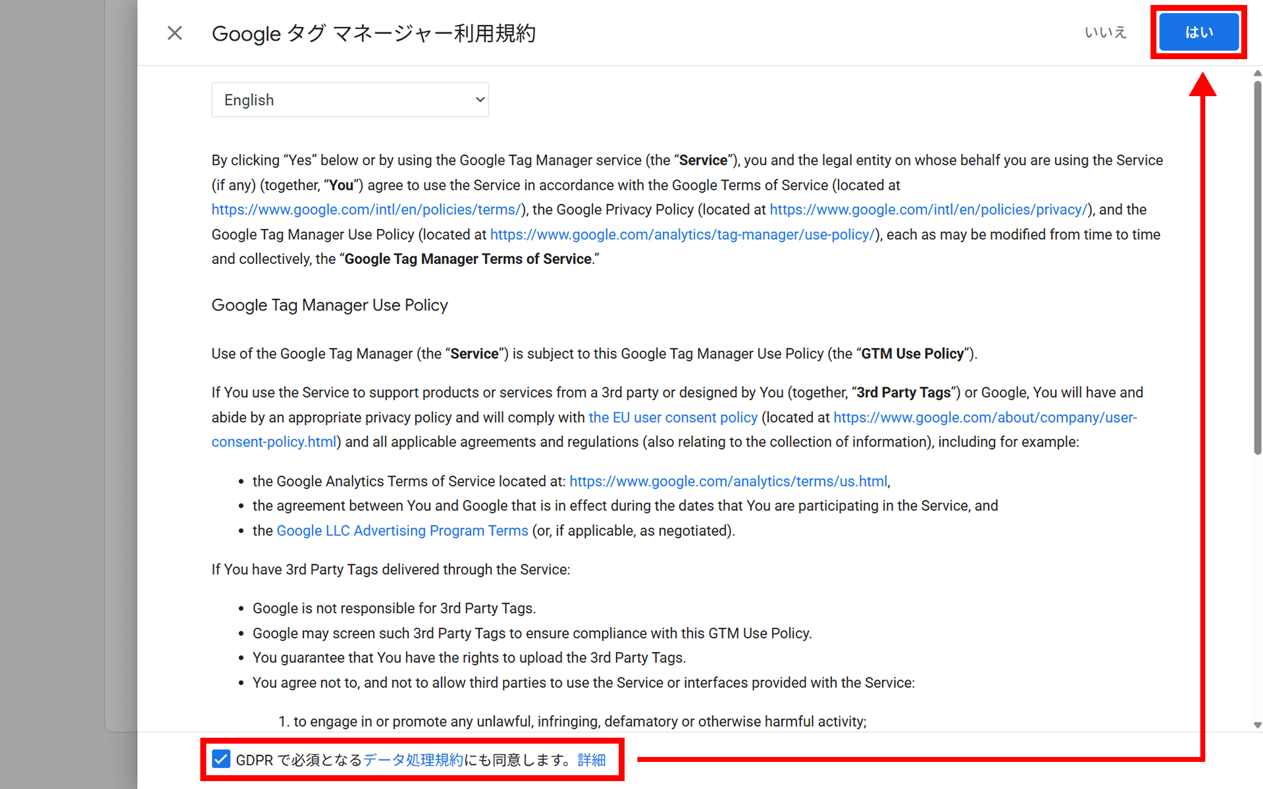Open the データ処理規約 link
Image resolution: width=1263 pixels, height=789 pixels.
[413, 760]
